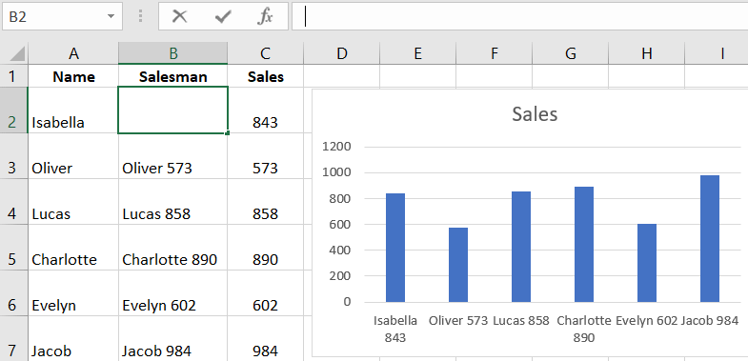Select all cells with the corner triangle

[x=17, y=54]
